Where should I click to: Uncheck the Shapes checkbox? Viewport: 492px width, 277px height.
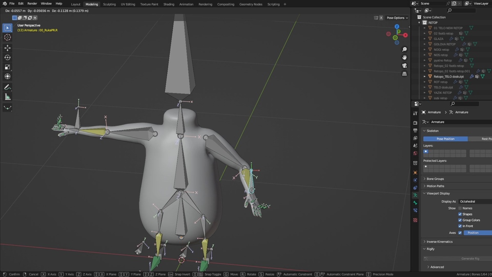click(460, 214)
